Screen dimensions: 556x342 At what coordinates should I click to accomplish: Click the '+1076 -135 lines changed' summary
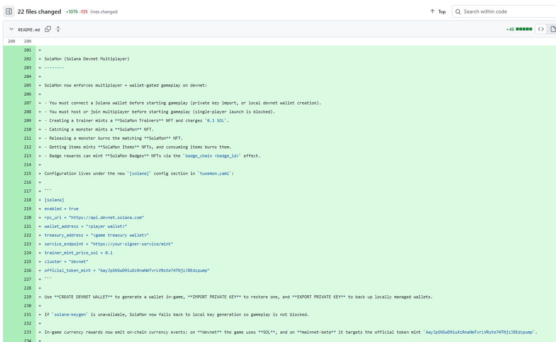92,12
